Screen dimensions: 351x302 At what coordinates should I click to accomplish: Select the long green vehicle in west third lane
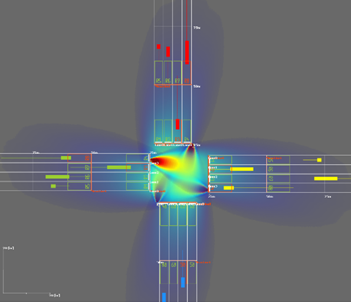(x=57, y=177)
